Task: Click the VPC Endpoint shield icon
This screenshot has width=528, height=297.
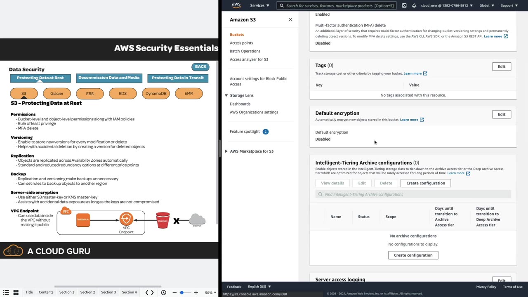Action: pyautogui.click(x=126, y=219)
